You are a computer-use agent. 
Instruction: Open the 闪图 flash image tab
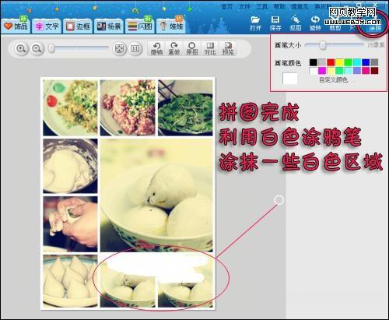point(140,26)
